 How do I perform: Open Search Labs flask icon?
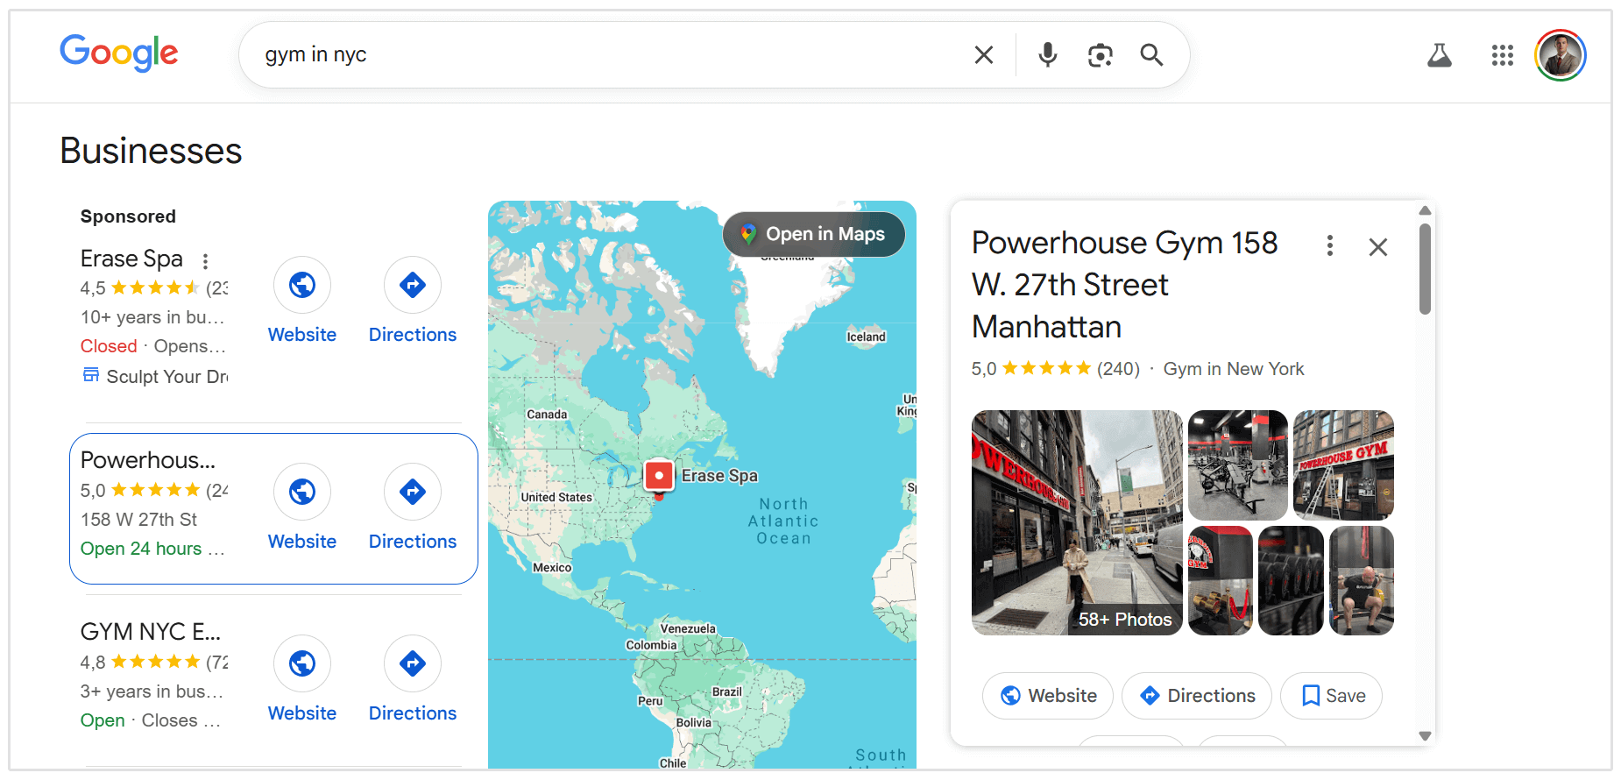(x=1439, y=55)
